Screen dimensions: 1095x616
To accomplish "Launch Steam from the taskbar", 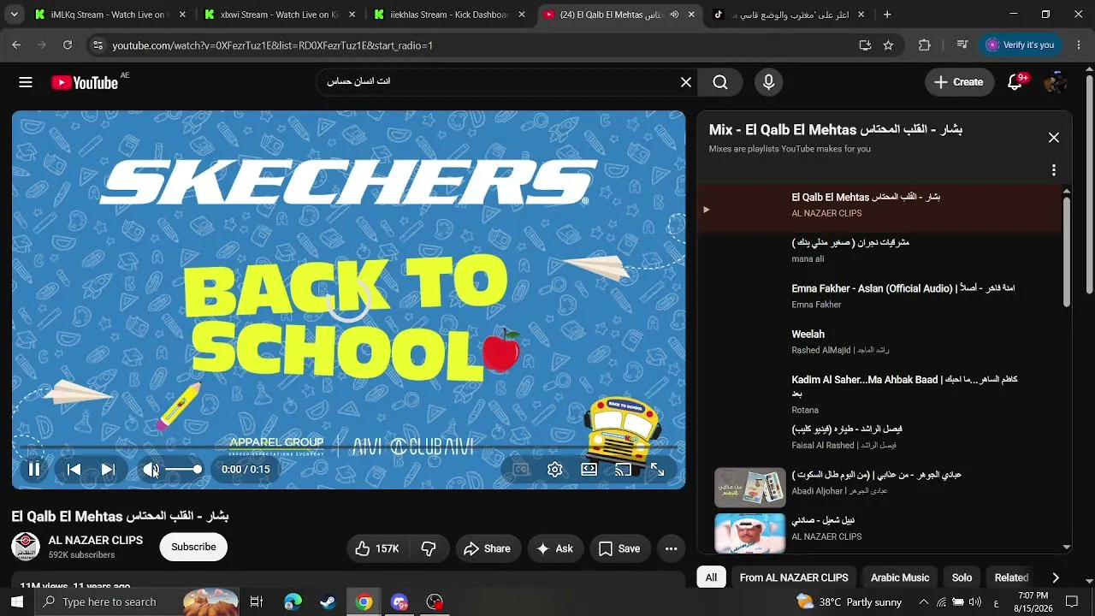I will (328, 601).
